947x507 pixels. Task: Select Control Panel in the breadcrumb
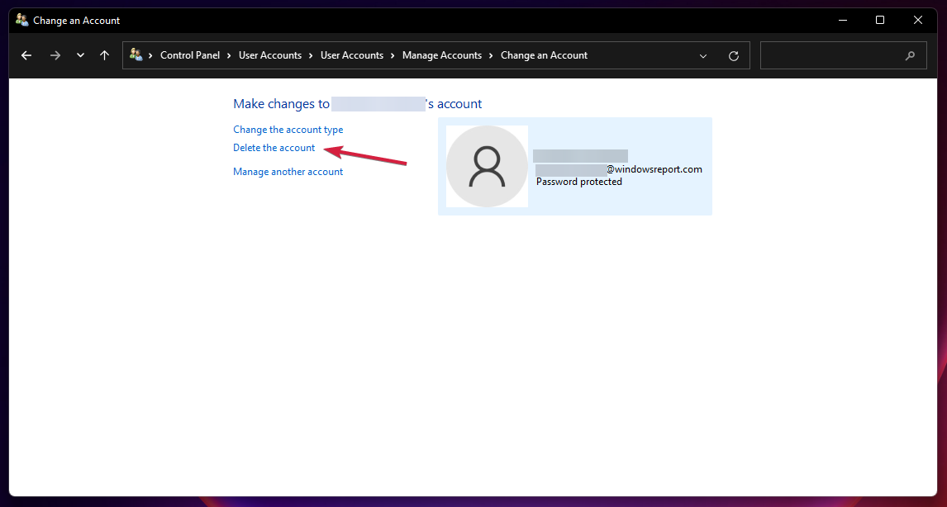click(189, 55)
